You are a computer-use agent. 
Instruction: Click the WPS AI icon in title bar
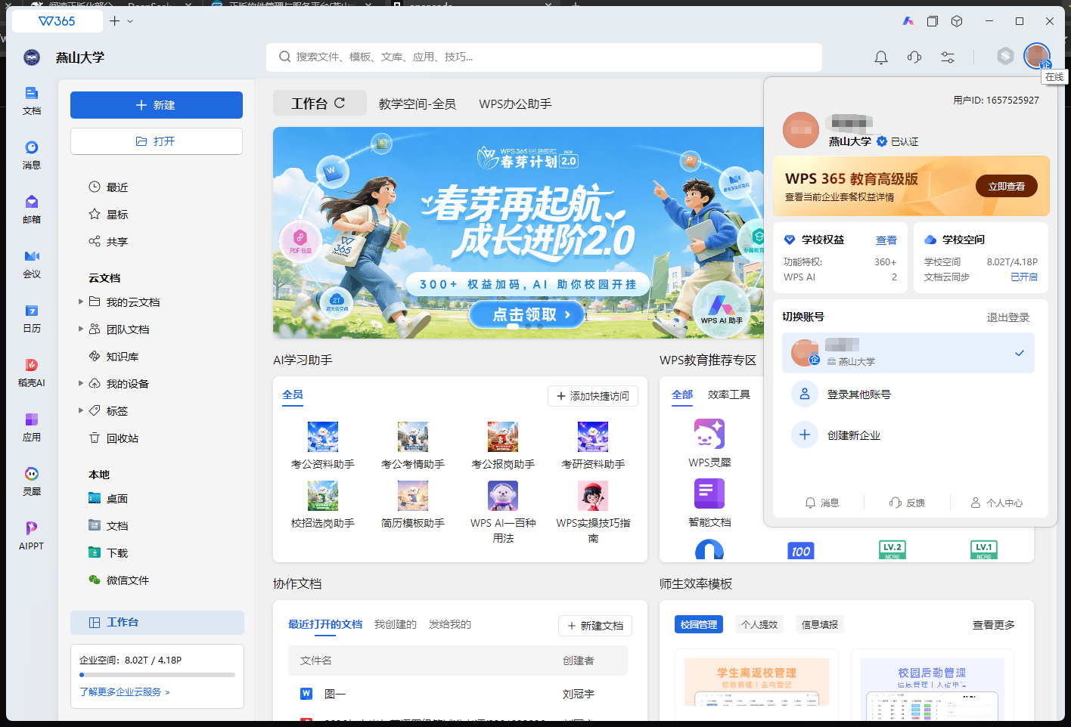(908, 21)
